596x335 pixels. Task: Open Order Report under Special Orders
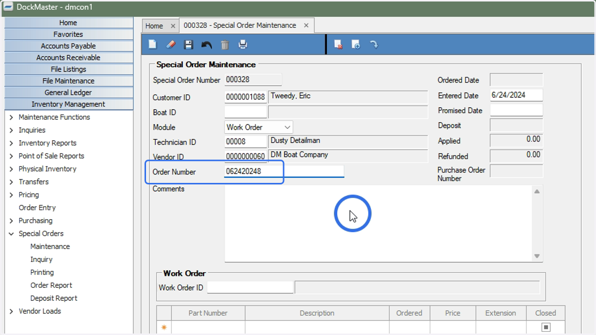point(51,285)
